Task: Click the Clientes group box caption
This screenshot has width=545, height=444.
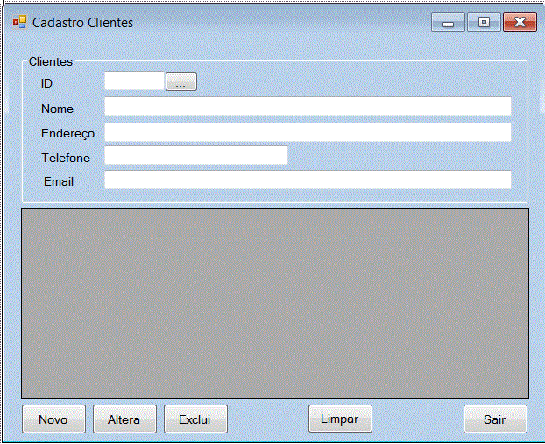Action: (x=51, y=62)
